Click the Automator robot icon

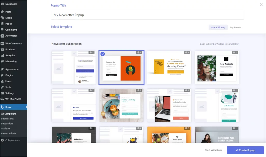click(x=2, y=36)
